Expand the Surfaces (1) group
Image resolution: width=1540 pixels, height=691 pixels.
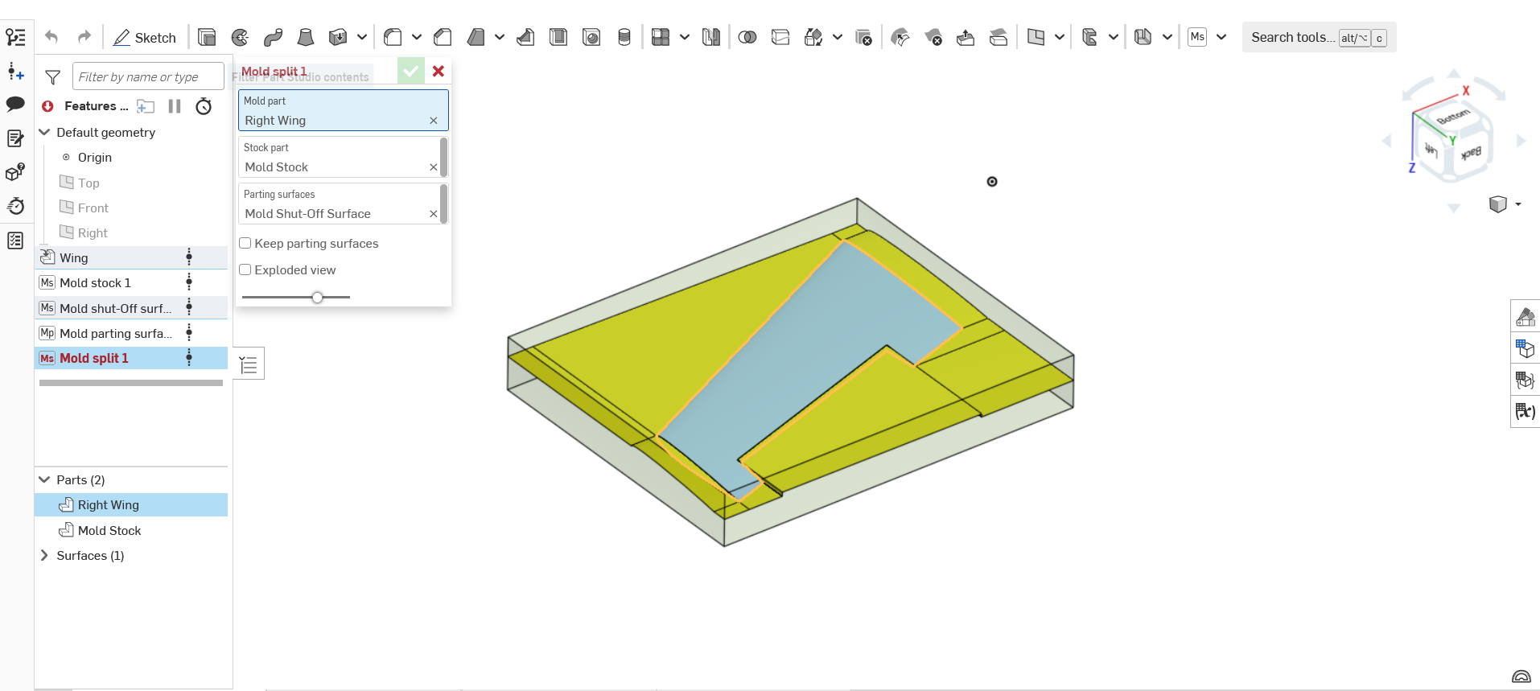coord(45,555)
